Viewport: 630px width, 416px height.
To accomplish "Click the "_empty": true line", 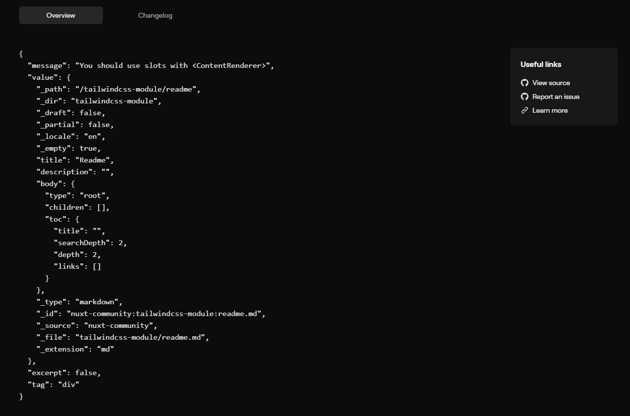I will pyautogui.click(x=68, y=148).
